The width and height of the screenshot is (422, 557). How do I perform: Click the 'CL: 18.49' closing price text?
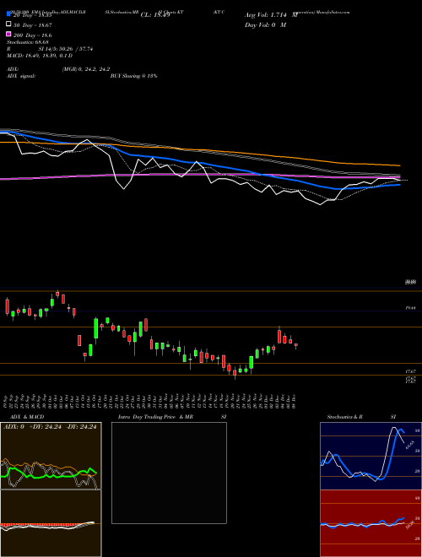155,15
